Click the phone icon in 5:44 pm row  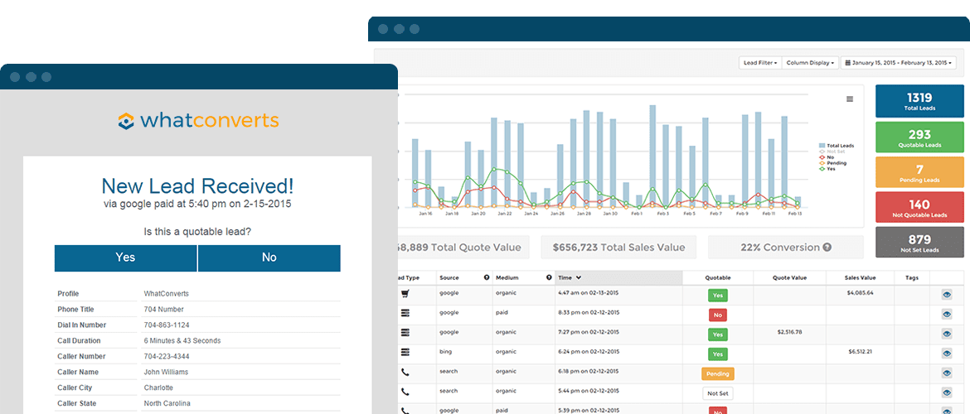[x=405, y=392]
